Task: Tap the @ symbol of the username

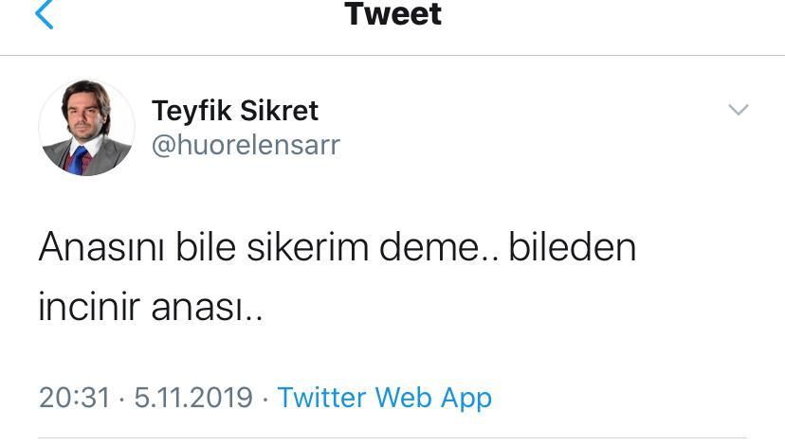Action: pos(164,146)
